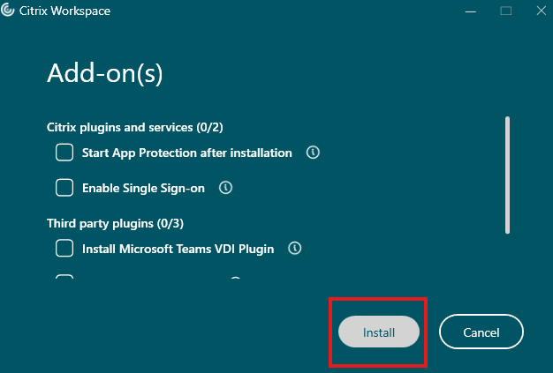
Task: Enable Start App Protection after installation checkbox
Action: click(64, 153)
